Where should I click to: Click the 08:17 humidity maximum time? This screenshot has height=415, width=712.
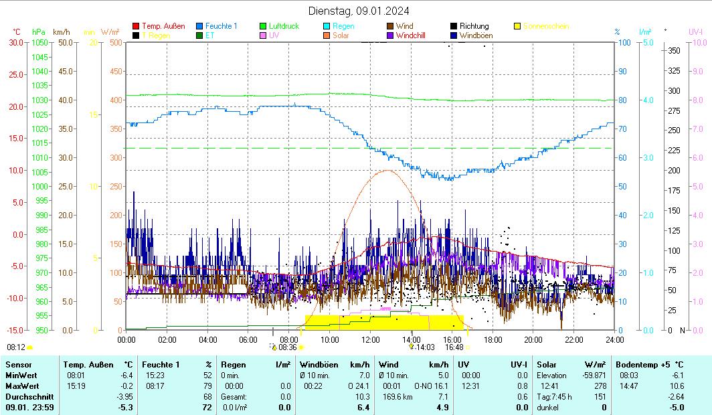(x=155, y=386)
